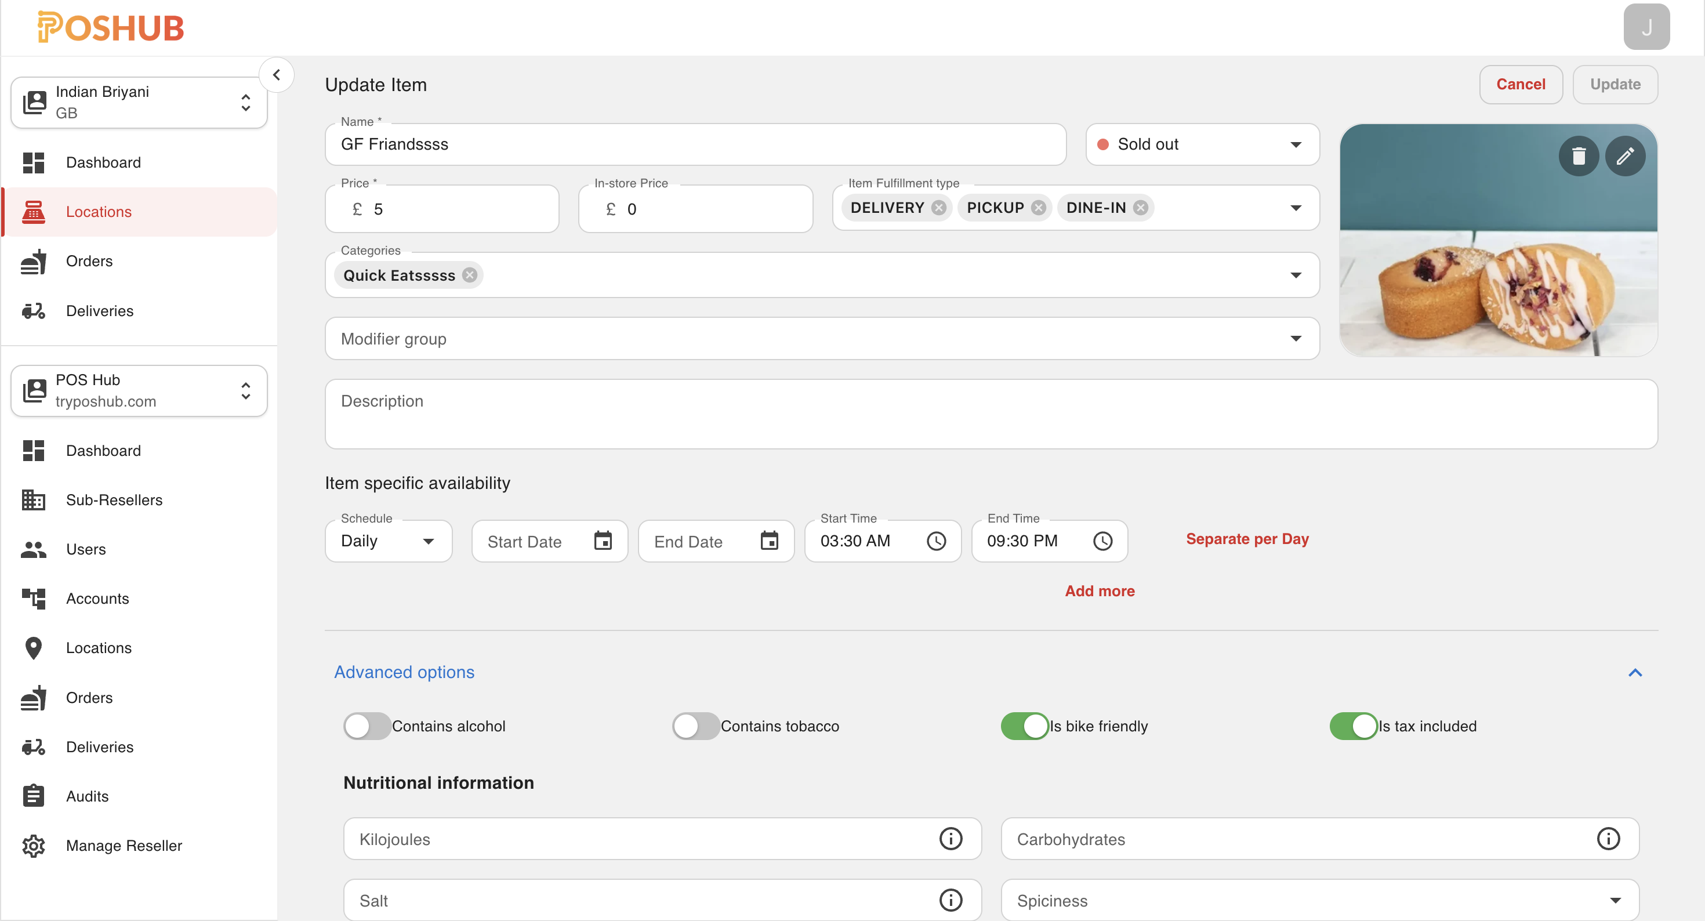Collapse the sidebar with chevron button
The width and height of the screenshot is (1705, 921).
(x=277, y=75)
